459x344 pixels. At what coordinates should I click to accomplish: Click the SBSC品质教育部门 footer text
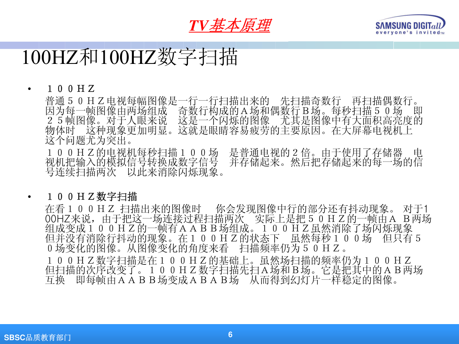click(37, 337)
